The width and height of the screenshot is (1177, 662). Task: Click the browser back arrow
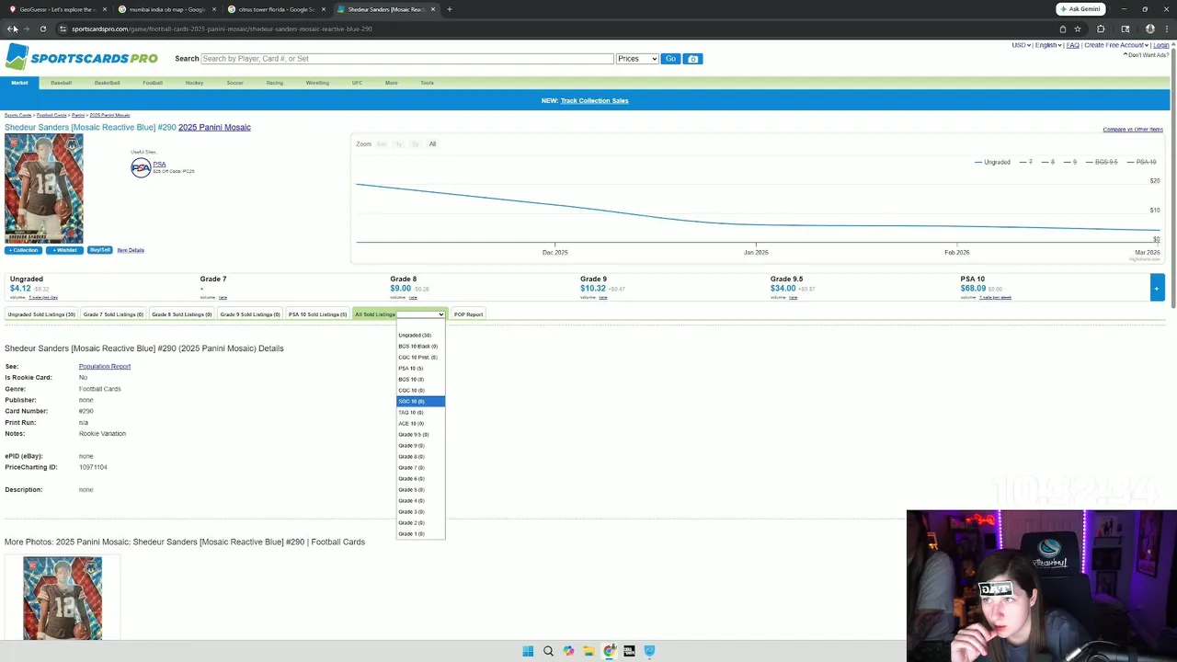coord(12,29)
